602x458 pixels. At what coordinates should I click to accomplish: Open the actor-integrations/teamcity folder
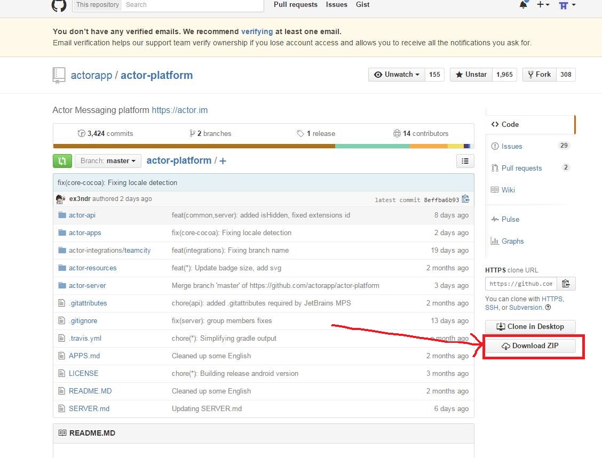[109, 251]
